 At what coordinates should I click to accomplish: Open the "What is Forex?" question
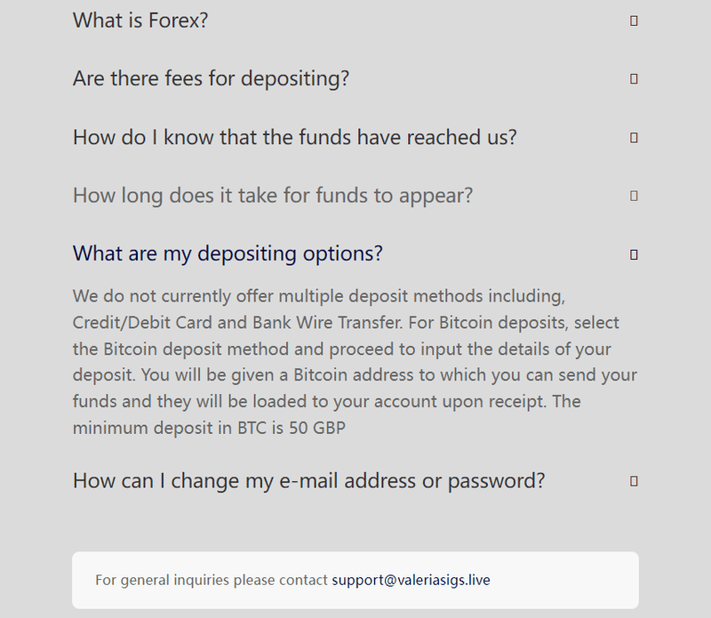tap(140, 20)
